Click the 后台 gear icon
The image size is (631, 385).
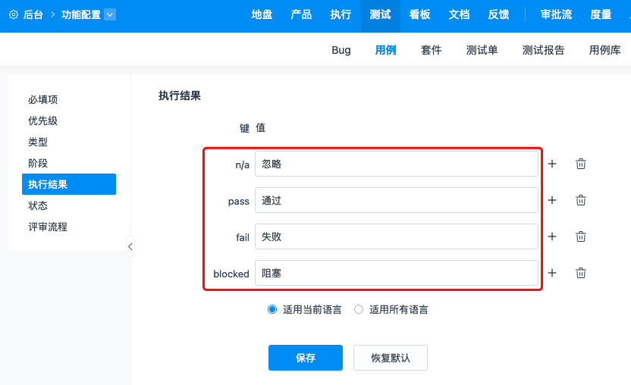(13, 14)
